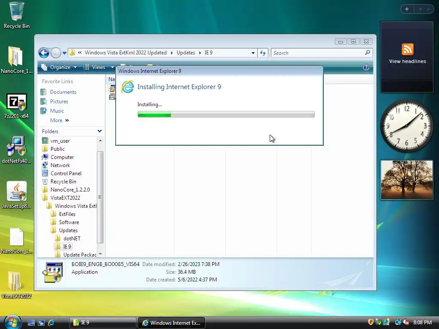
Task: Click Switch between windows quick launch icon
Action: tap(41, 323)
